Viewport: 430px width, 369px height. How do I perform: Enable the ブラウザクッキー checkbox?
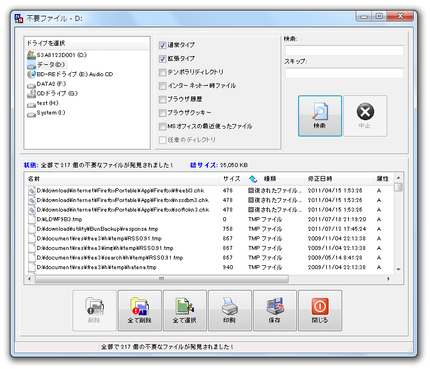click(x=162, y=113)
